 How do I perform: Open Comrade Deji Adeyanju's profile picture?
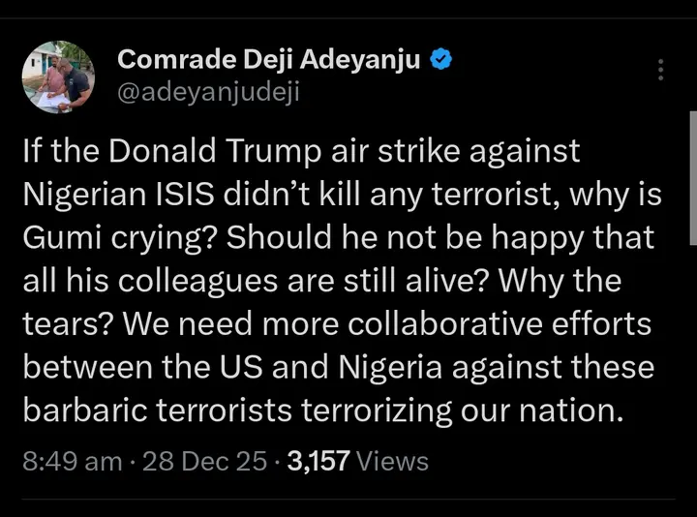pos(58,76)
